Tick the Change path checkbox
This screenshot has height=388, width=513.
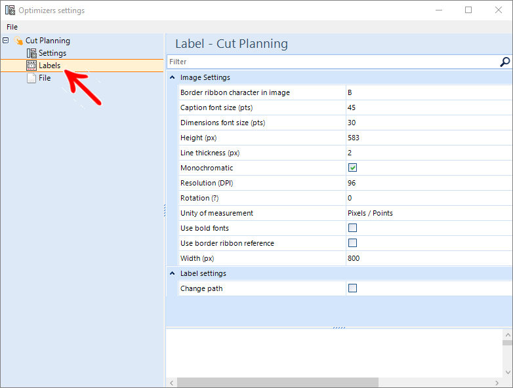[352, 288]
